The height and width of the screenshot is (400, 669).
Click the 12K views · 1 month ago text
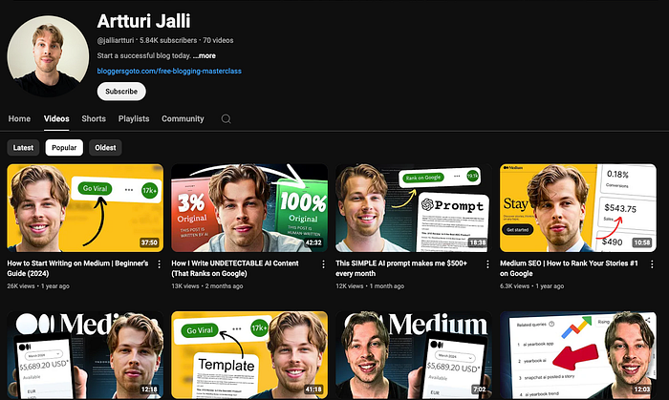click(370, 286)
